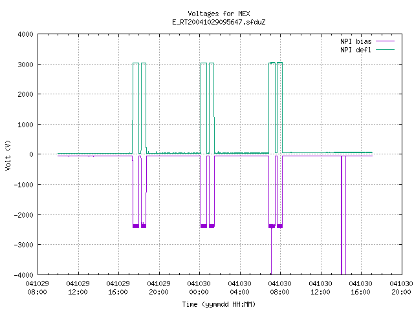Viewport: 414px width, 310px height.
Task: Click the 1000 y-axis tick label
Action: (x=25, y=125)
